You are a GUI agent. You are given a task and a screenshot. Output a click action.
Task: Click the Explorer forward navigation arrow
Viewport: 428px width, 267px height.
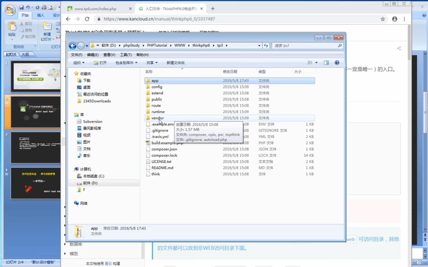coord(81,46)
